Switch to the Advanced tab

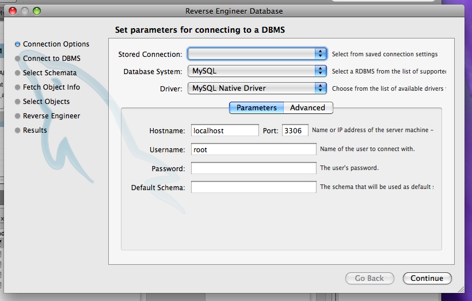[x=308, y=107]
